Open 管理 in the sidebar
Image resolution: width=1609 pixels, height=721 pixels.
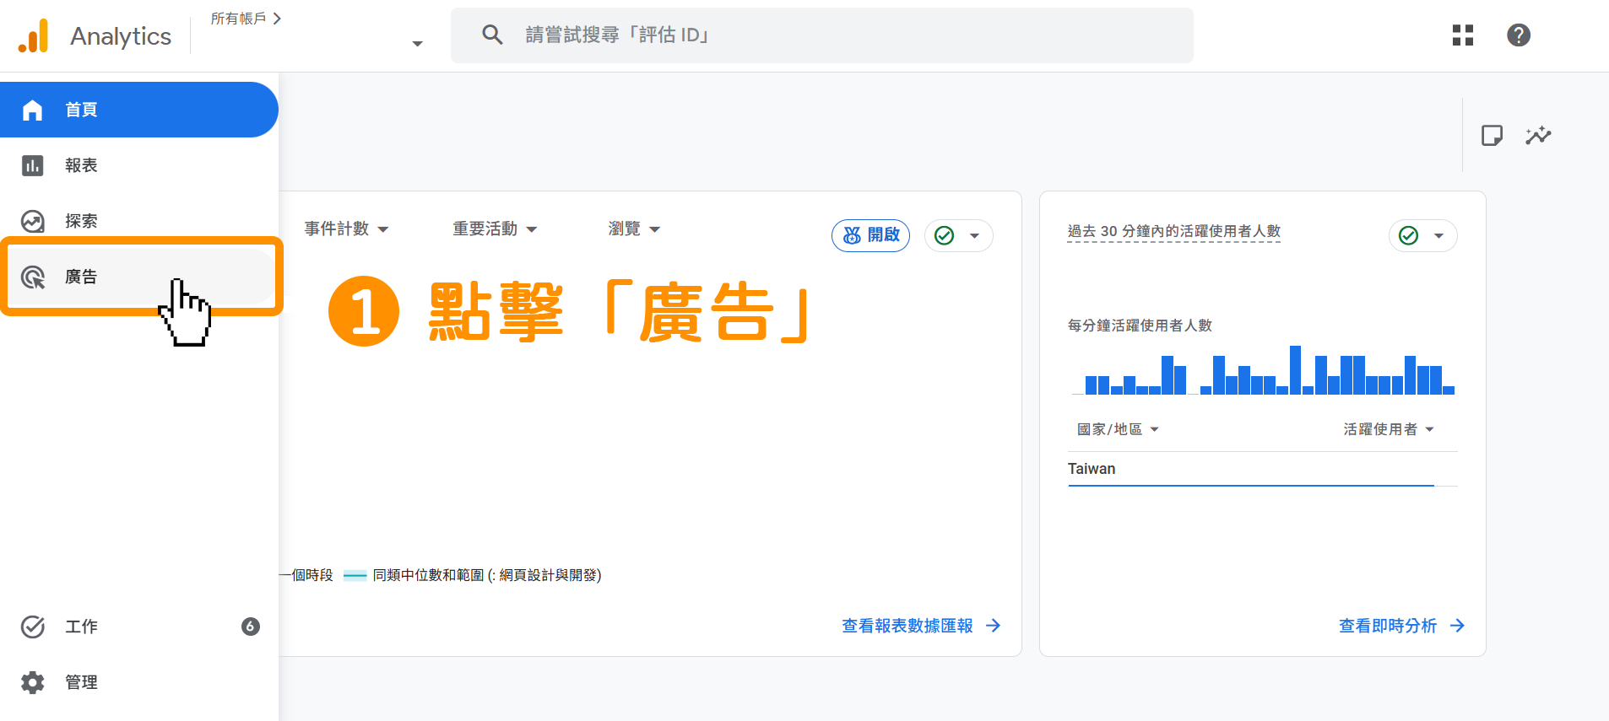pos(139,682)
